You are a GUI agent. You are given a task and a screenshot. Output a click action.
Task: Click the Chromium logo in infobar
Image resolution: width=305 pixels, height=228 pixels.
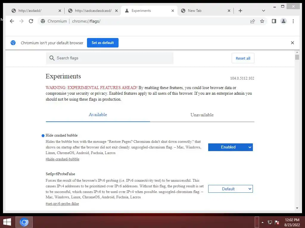click(x=13, y=43)
